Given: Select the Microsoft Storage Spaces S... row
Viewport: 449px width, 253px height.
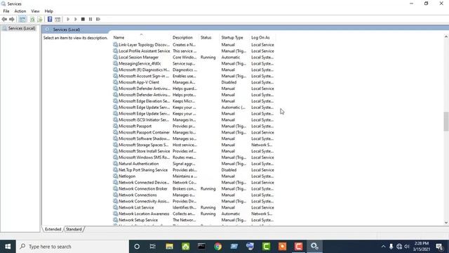Looking at the screenshot, I should pos(194,145).
